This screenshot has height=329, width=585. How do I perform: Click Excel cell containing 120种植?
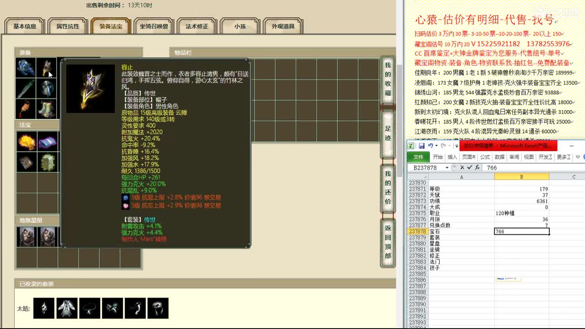point(521,213)
